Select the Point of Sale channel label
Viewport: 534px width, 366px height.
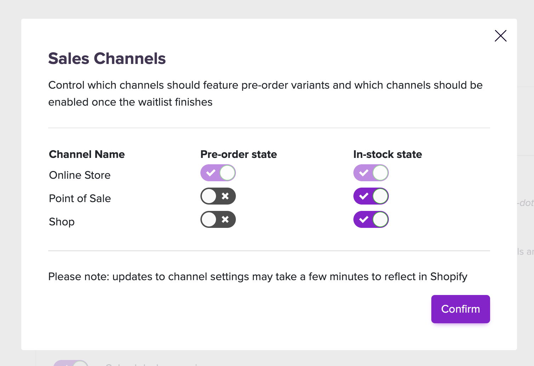pos(80,199)
